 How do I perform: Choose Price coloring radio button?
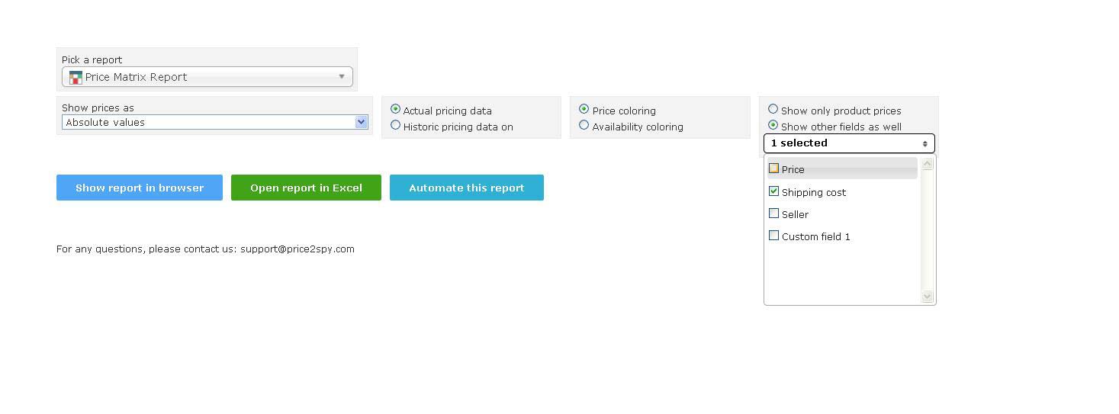pos(584,109)
